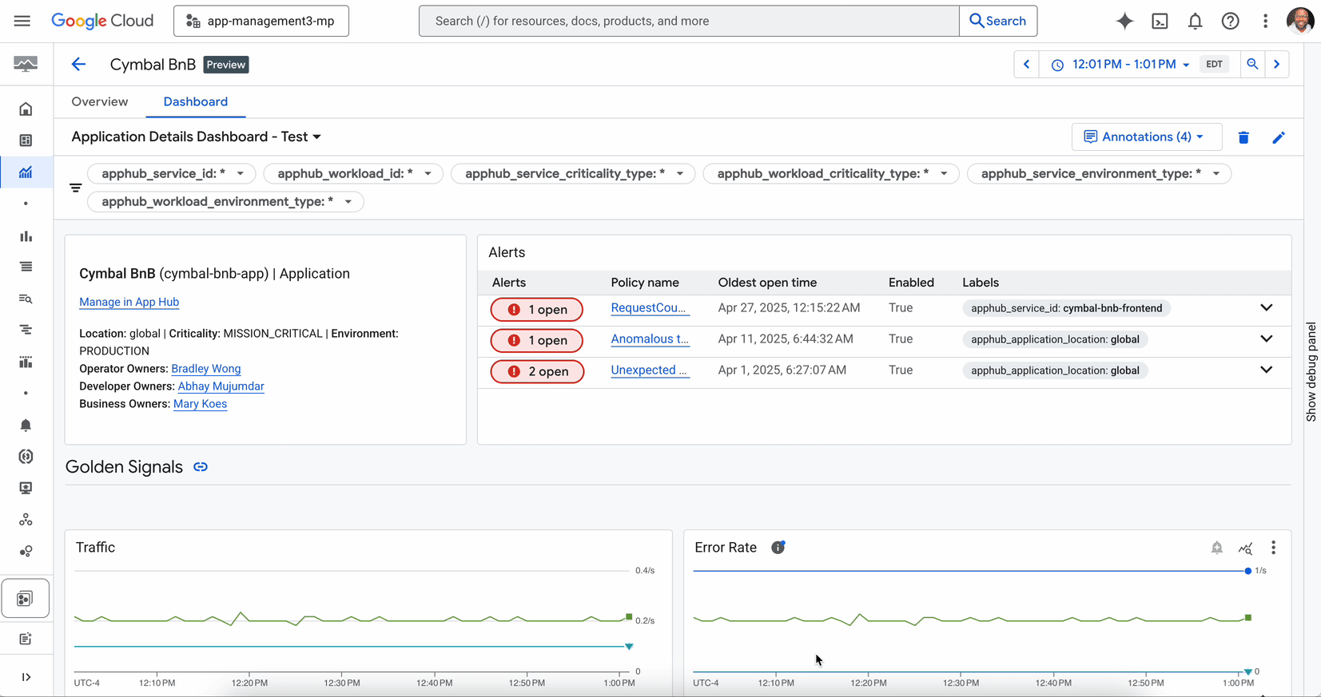Open apphub_service_id filter dropdown
Viewport: 1321px width, 697px height.
click(171, 173)
